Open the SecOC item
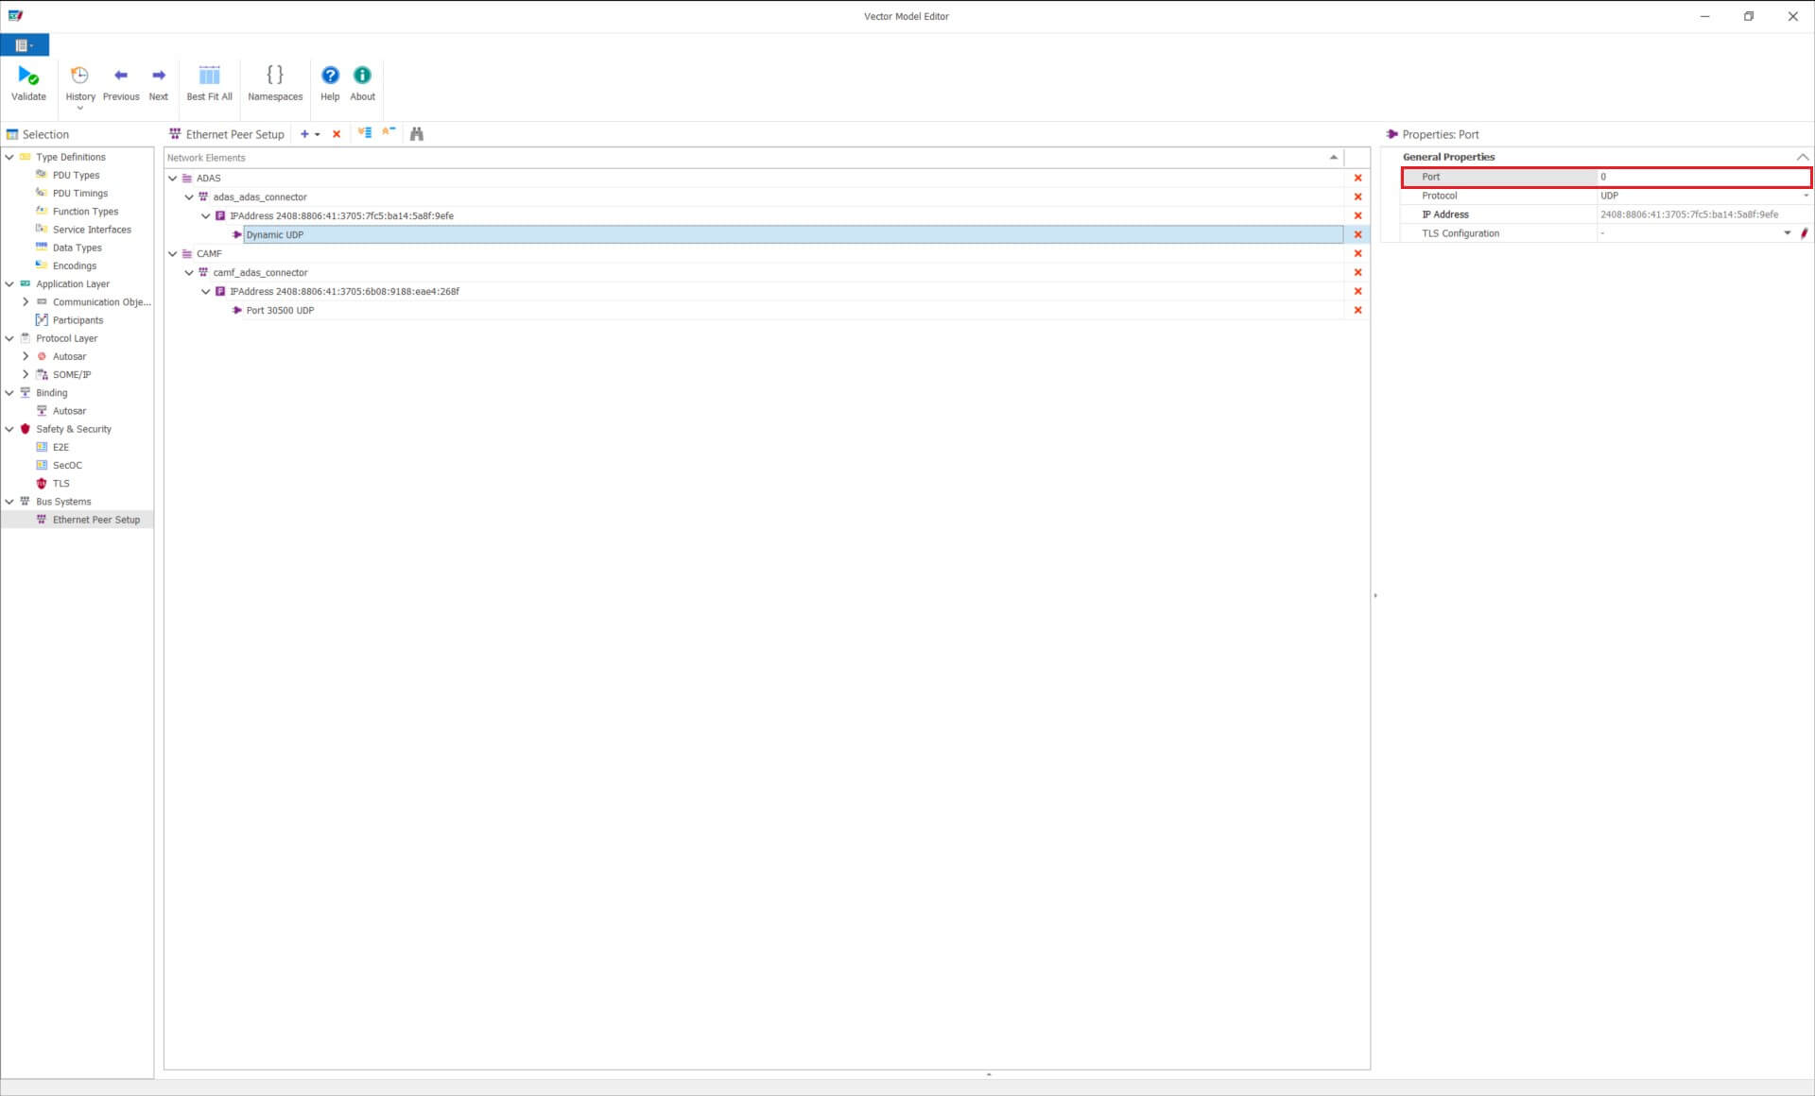This screenshot has height=1096, width=1815. point(67,465)
